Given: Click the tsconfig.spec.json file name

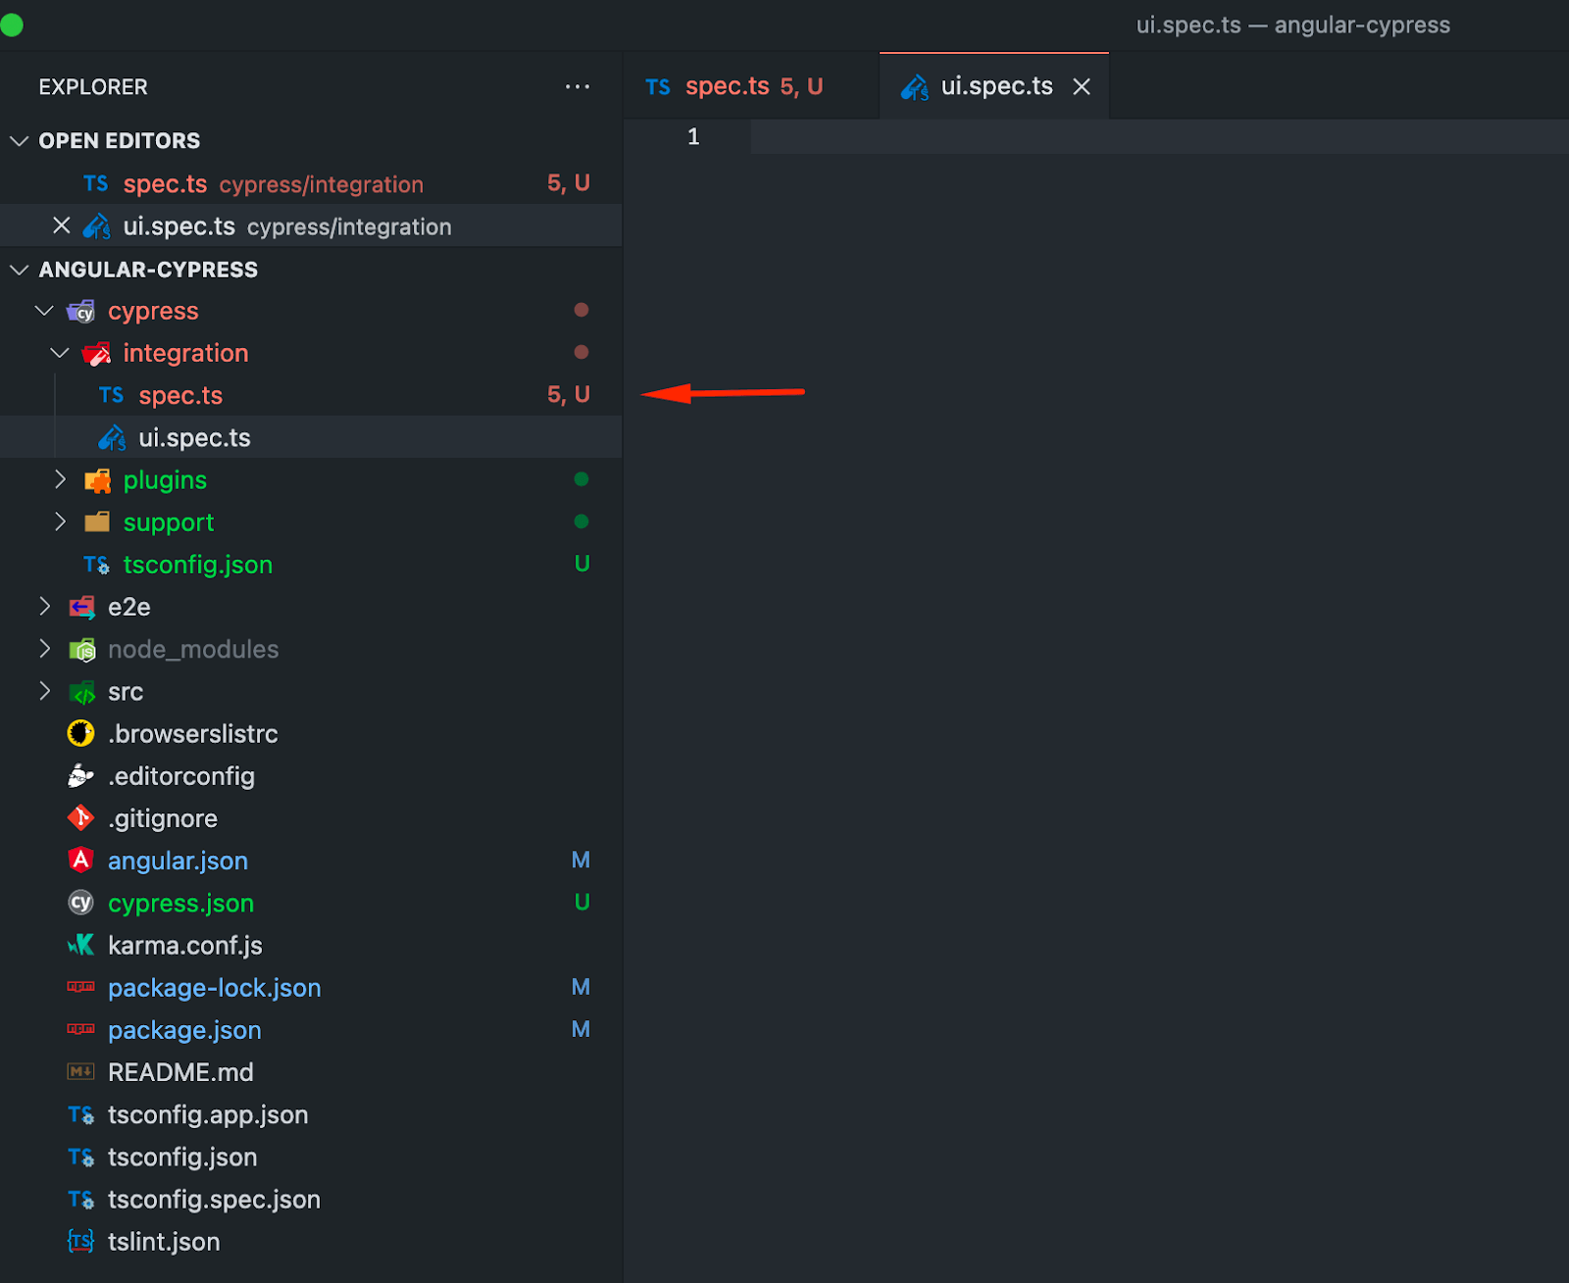Looking at the screenshot, I should (214, 1200).
